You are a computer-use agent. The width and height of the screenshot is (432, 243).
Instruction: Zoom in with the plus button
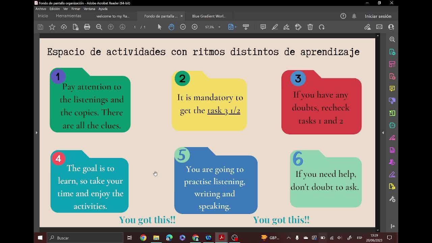pos(195,27)
